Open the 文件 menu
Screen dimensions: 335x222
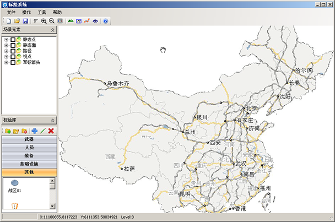pos(11,12)
